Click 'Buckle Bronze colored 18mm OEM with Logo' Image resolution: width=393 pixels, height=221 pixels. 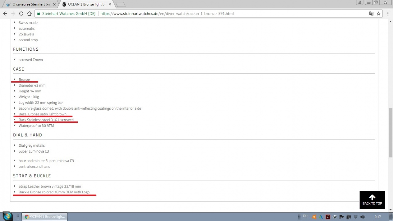(54, 192)
